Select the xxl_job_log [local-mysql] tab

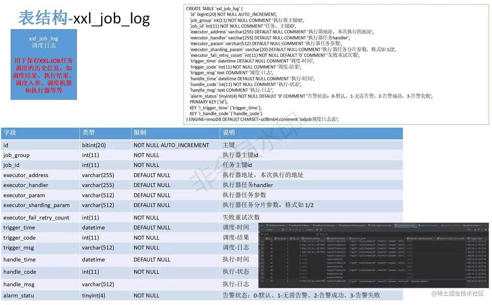[x=405, y=225]
